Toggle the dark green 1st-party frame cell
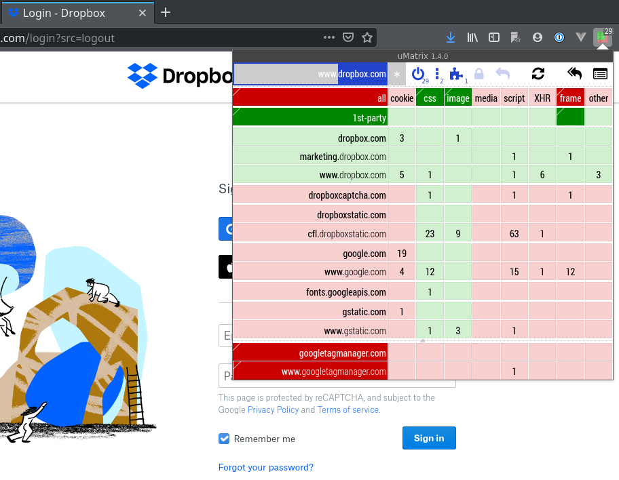The height and width of the screenshot is (480, 619). (x=570, y=117)
